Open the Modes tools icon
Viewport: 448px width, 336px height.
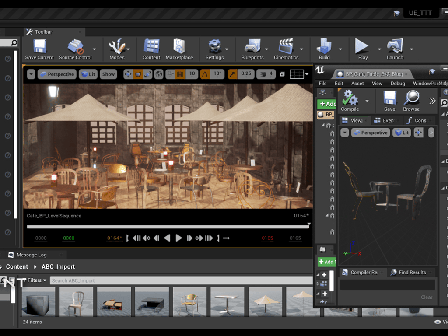coord(116,46)
